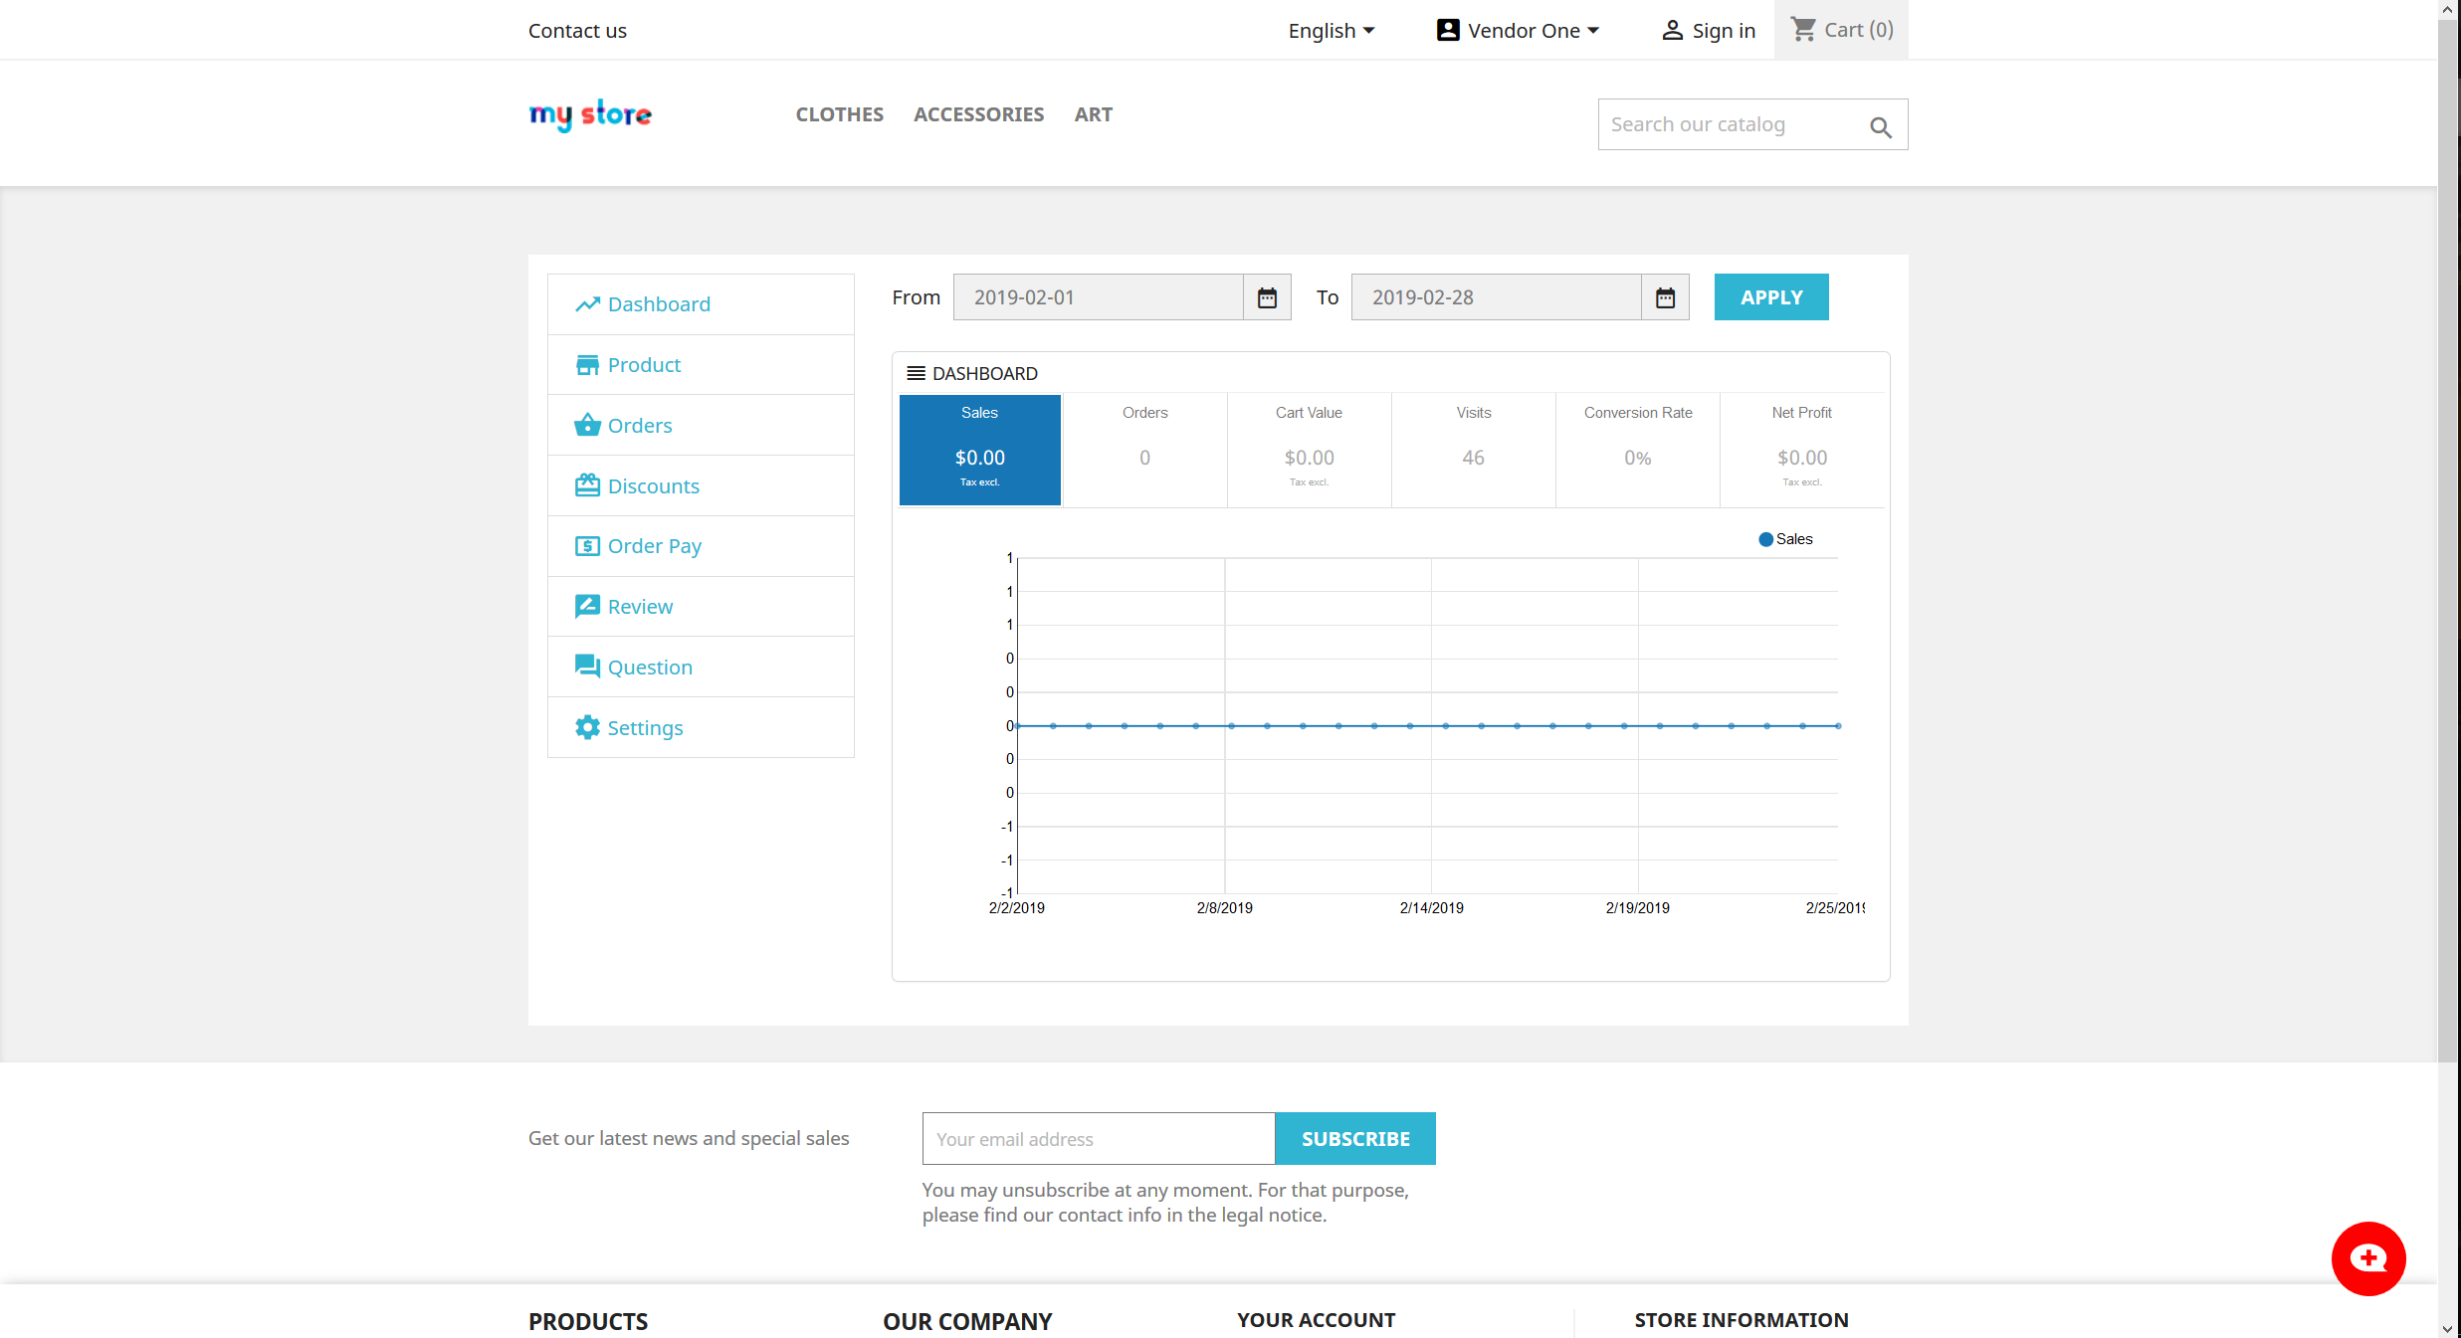The height and width of the screenshot is (1338, 2461).
Task: Open the calendar picker for From date
Action: click(1266, 296)
